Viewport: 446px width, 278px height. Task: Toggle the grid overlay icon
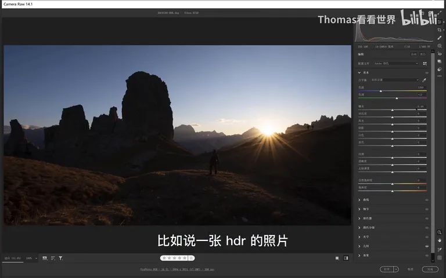440,258
